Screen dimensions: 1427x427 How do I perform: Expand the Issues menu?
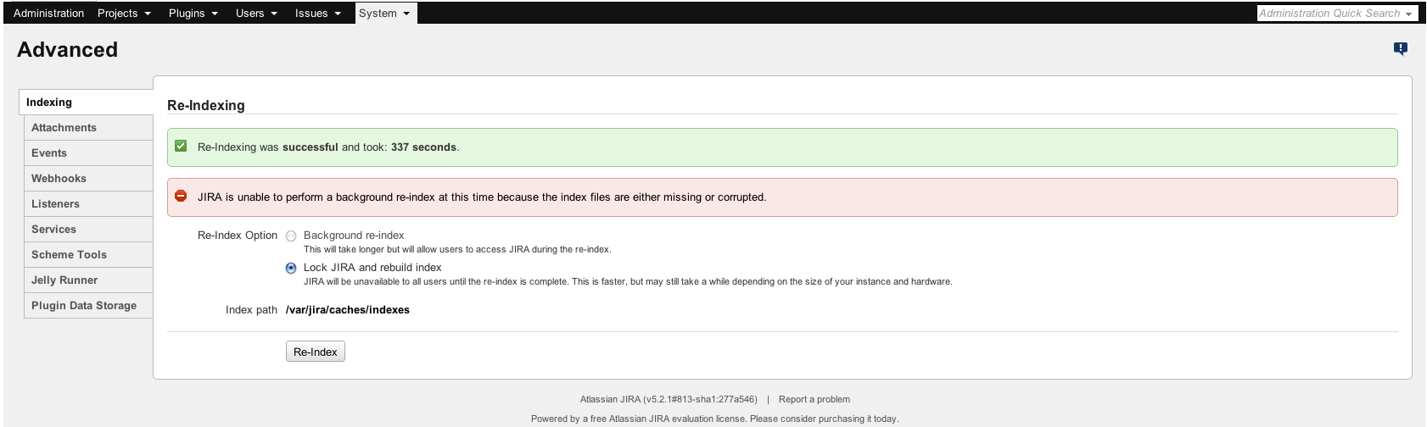[318, 13]
